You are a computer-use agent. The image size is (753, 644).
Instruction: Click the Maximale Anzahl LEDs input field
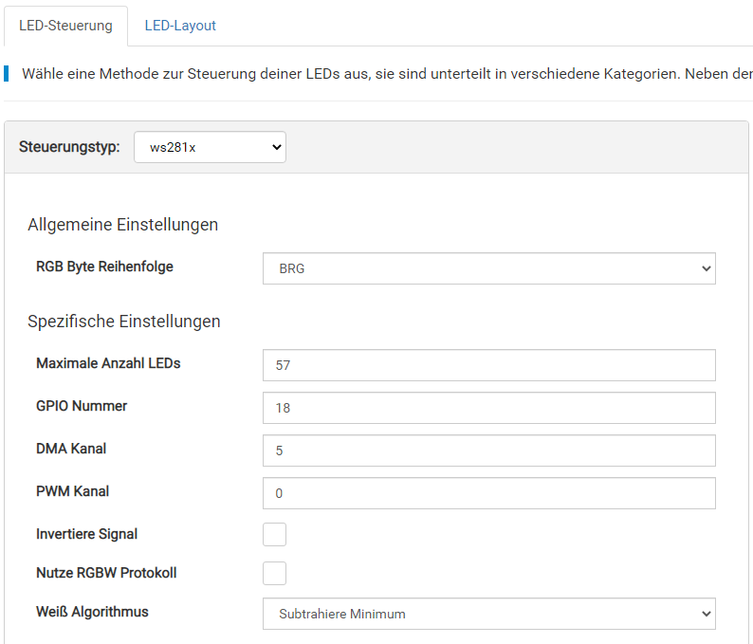coord(488,365)
